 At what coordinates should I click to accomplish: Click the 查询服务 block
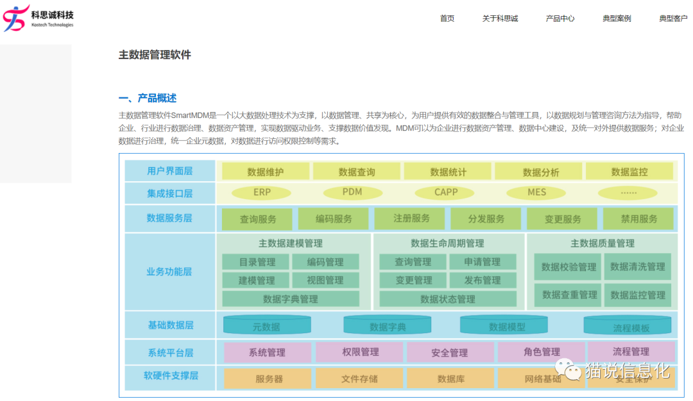pyautogui.click(x=257, y=219)
